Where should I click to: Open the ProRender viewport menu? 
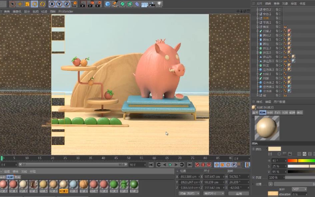[66, 12]
